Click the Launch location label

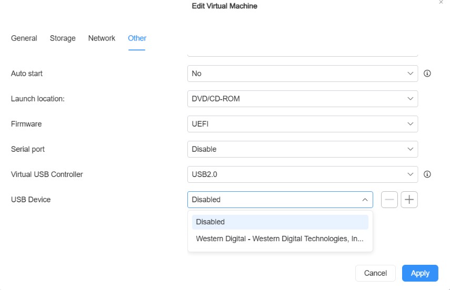(37, 99)
